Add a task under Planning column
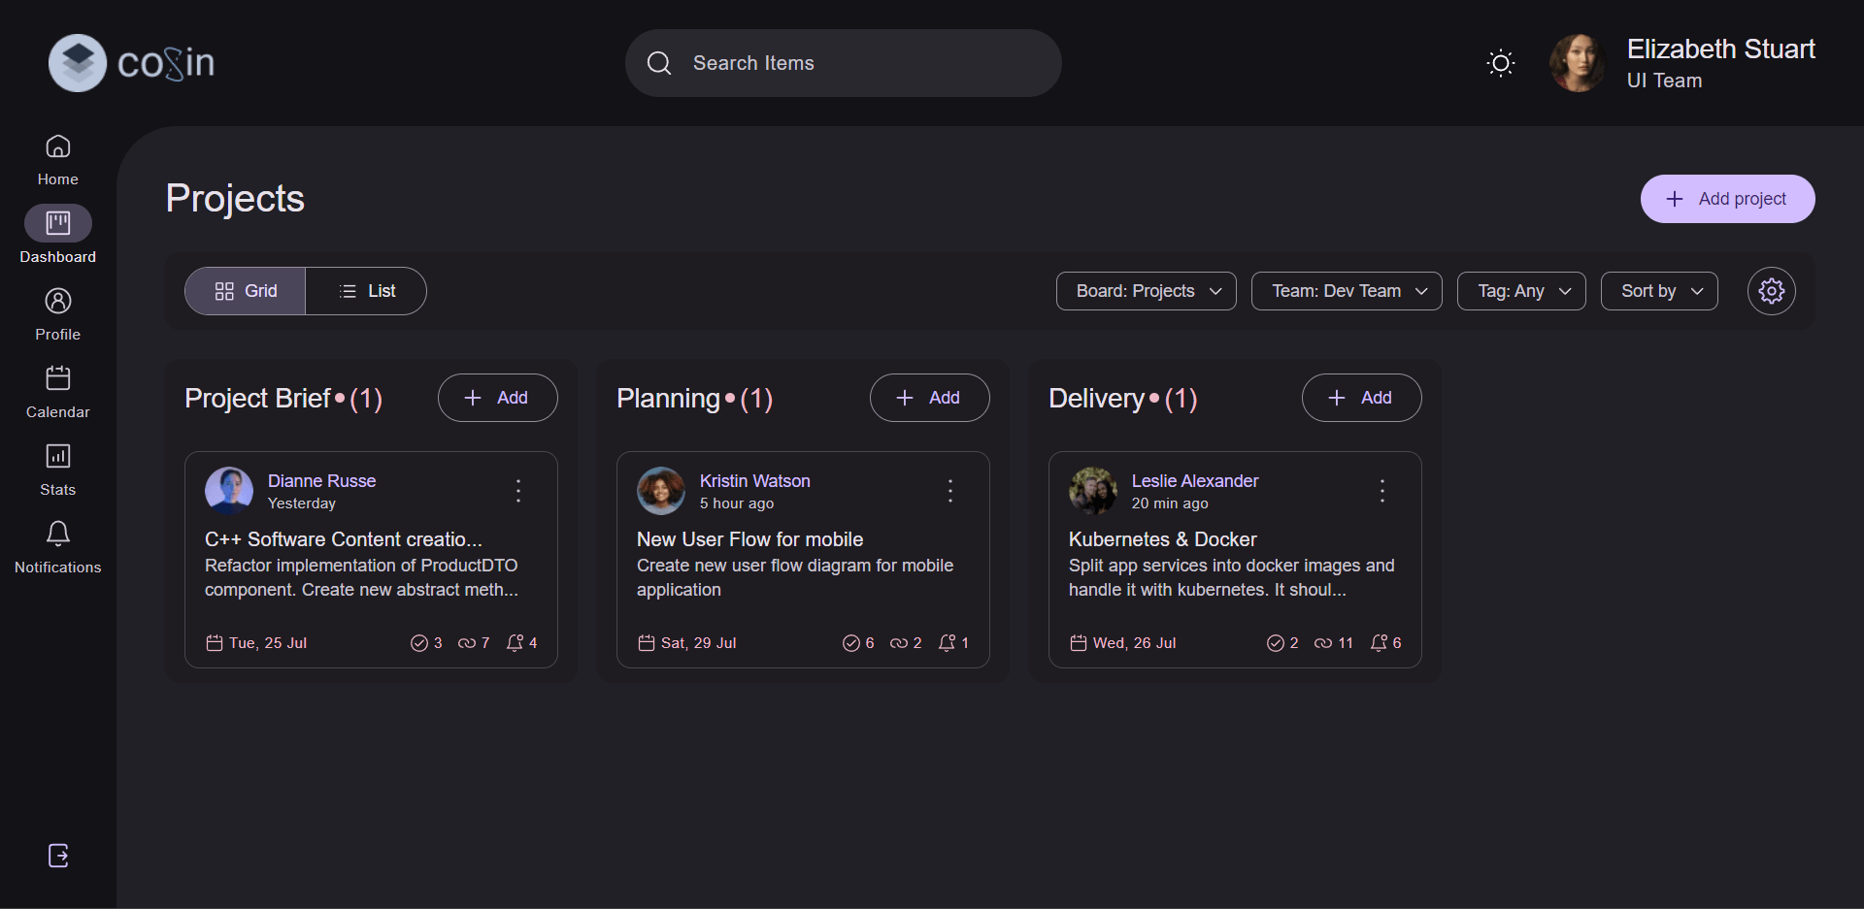Screen dimensions: 1864x909 pyautogui.click(x=928, y=398)
